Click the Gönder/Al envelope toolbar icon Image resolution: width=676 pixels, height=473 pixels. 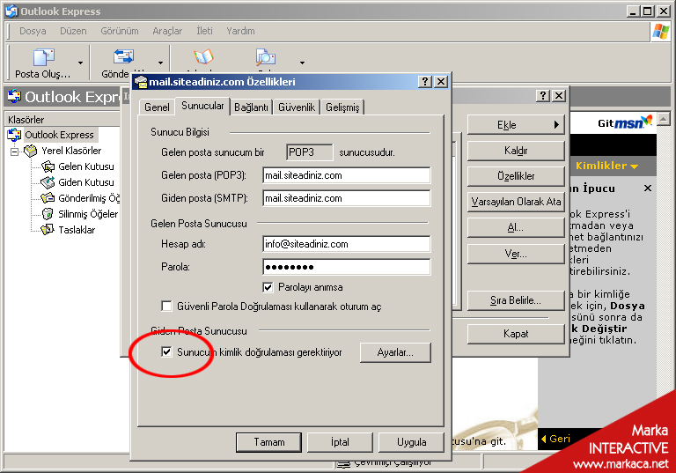(123, 56)
